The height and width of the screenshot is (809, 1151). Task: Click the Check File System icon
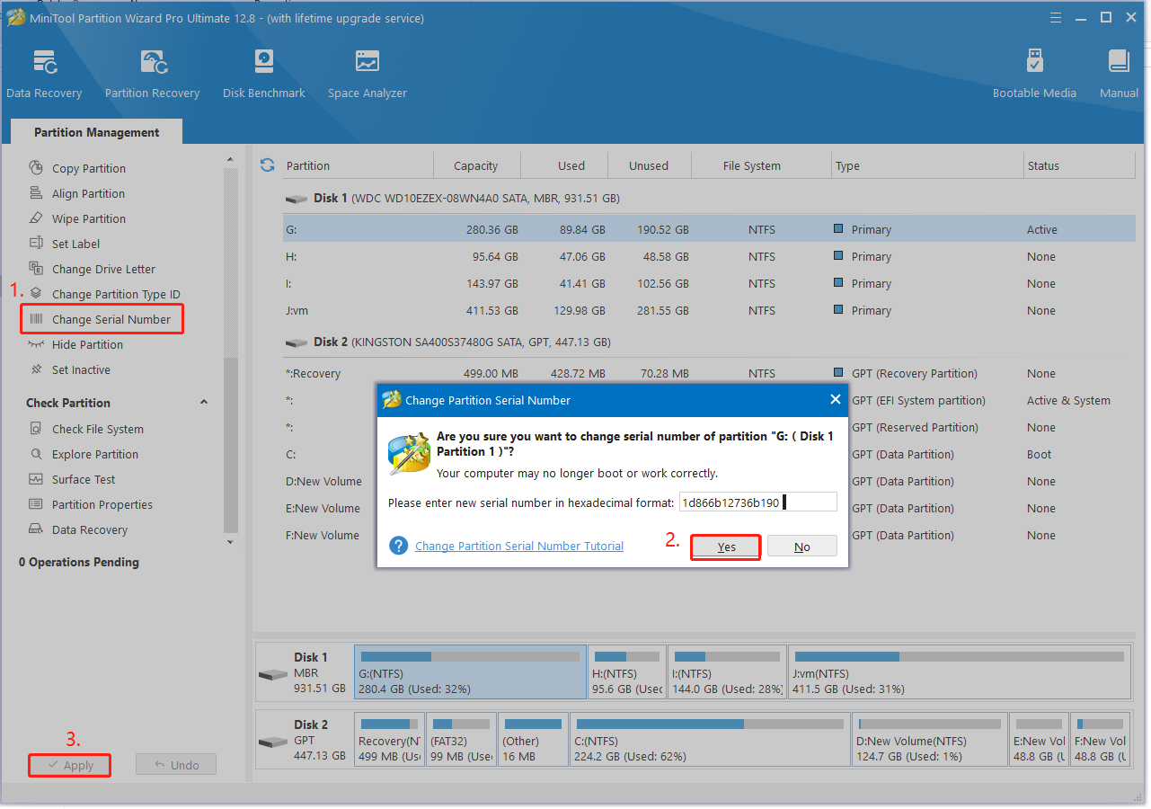(36, 429)
